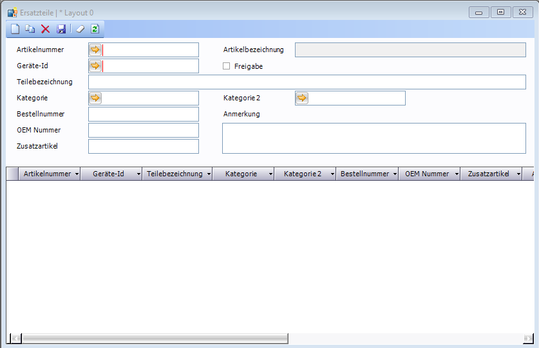Expand the Artikelnummer column filter dropdown
Image resolution: width=539 pixels, height=348 pixels.
pyautogui.click(x=77, y=174)
